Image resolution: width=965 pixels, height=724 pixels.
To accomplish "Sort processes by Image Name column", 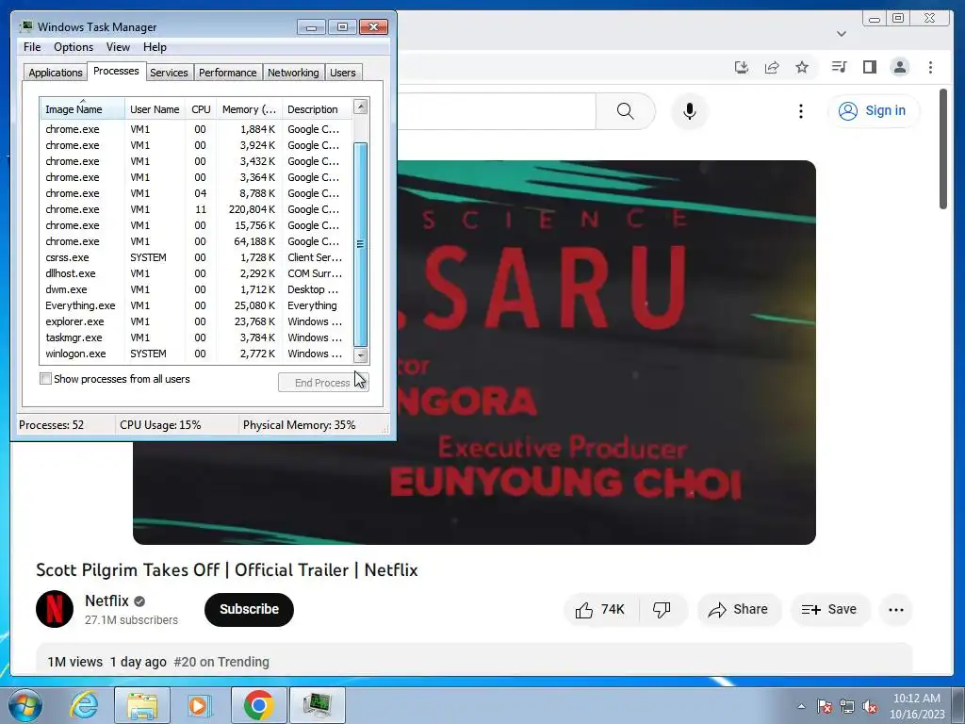I will pos(82,109).
